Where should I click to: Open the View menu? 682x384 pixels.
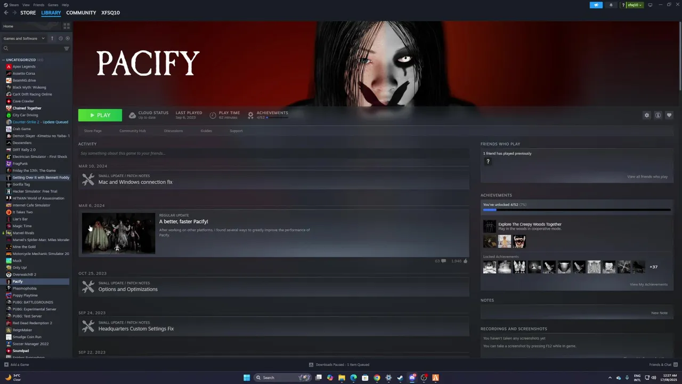[x=26, y=5]
